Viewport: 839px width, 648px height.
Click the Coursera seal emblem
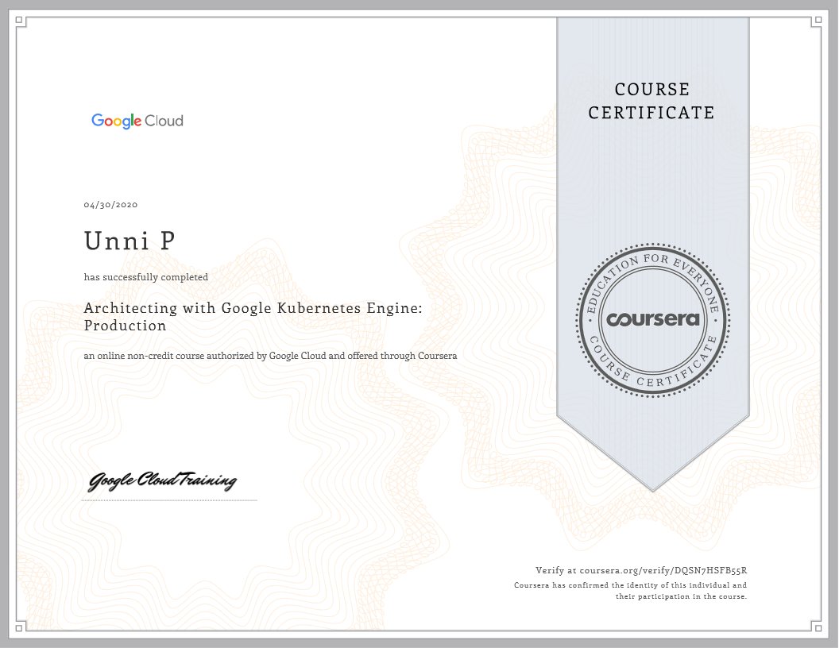pos(653,320)
